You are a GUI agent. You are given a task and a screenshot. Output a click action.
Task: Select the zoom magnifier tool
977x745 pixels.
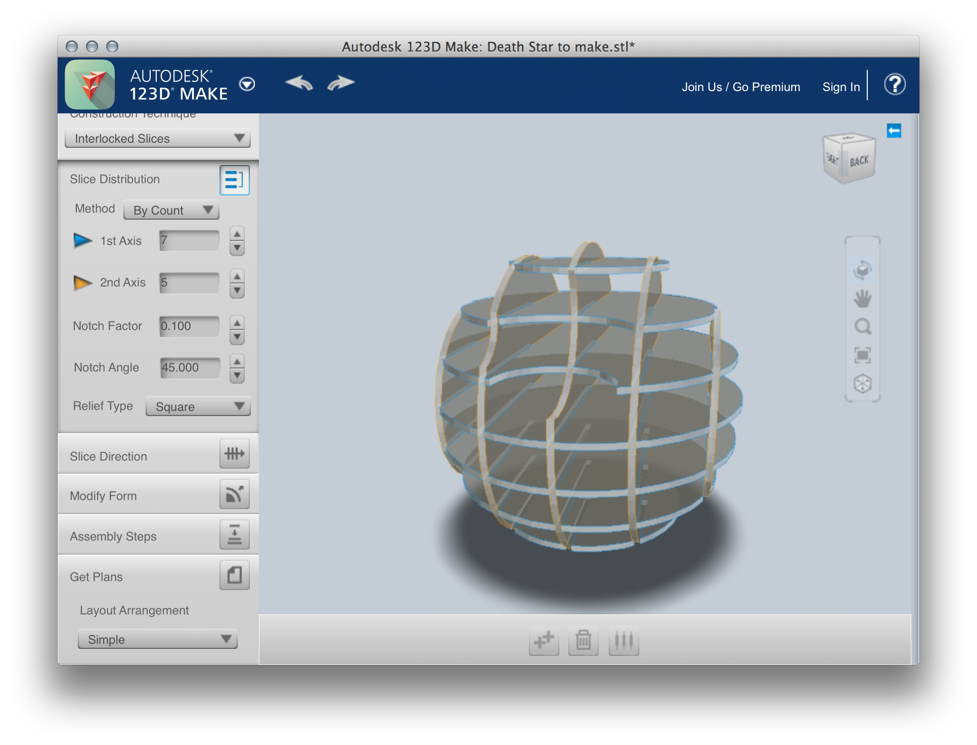(x=862, y=327)
